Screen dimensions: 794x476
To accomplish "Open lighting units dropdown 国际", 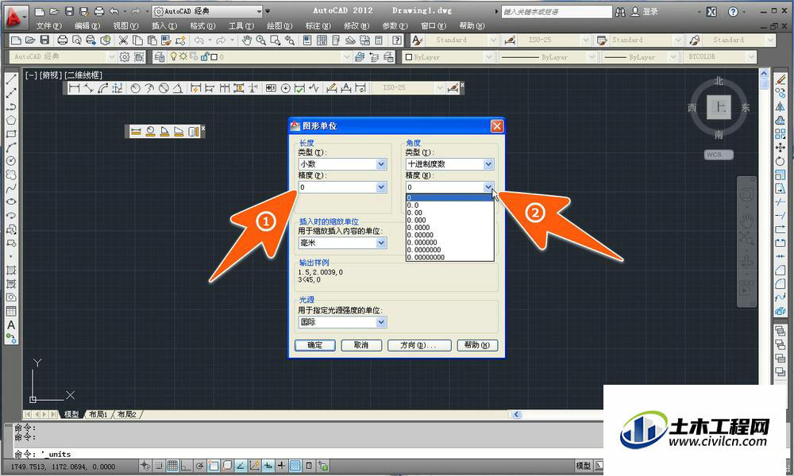I will click(x=343, y=322).
